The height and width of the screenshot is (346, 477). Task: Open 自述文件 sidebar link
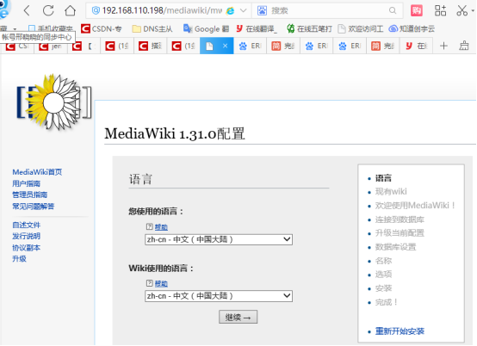click(26, 225)
